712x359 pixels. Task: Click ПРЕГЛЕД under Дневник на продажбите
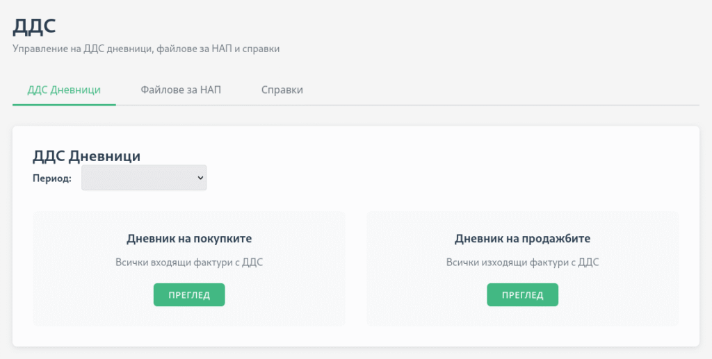coord(522,294)
